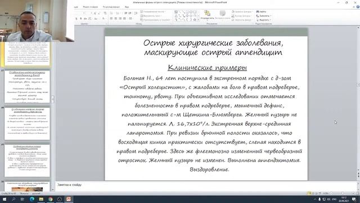Screen dimensions: 360x203
Task: Open Shape Effects (Эффекты фигур) dropdown
Action: coord(242,20)
